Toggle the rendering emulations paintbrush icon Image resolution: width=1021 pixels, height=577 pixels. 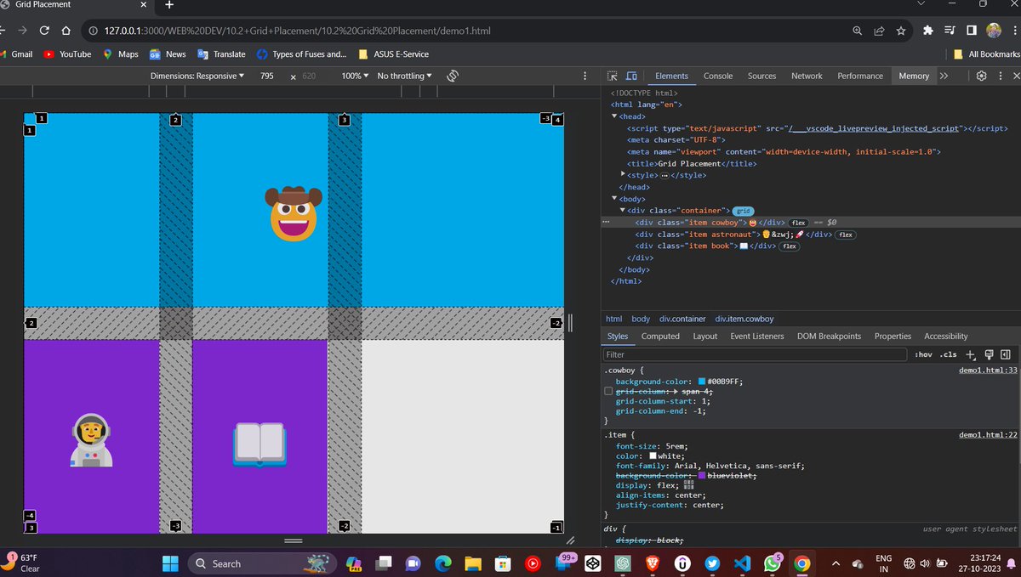[989, 354]
